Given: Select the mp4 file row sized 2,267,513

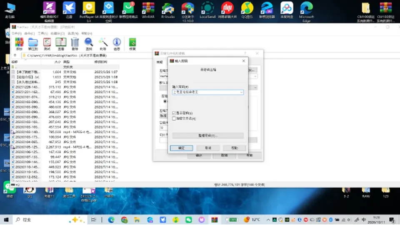Looking at the screenshot, I should click(65, 147).
